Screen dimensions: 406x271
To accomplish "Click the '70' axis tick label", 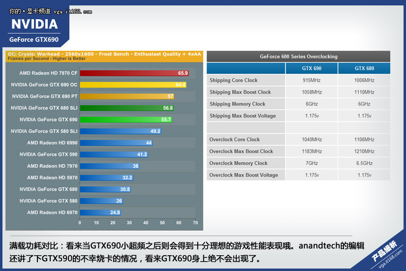I will pos(195,223).
